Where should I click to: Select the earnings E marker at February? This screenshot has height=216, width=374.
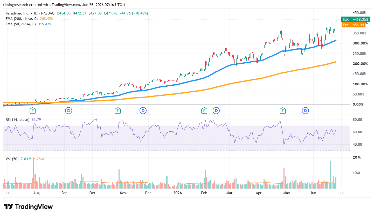tap(204, 111)
